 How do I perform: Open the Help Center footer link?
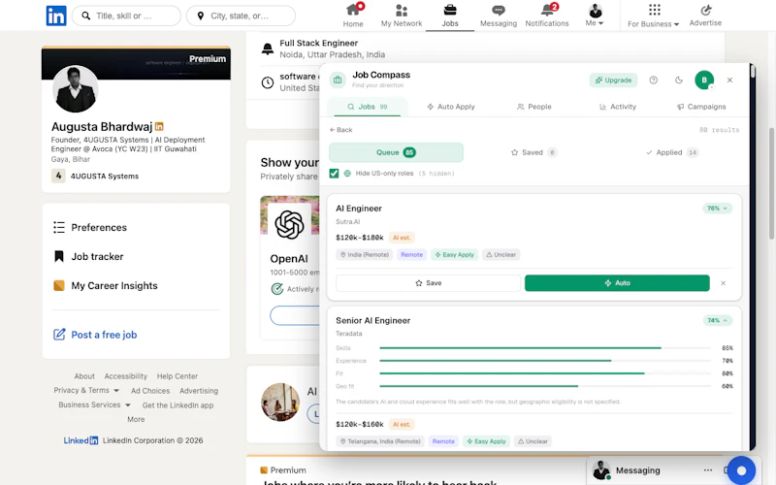178,376
